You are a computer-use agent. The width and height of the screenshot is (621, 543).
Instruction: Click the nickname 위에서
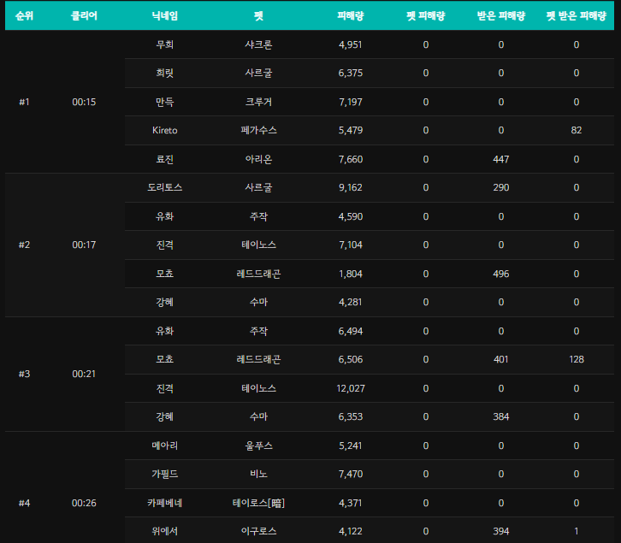tap(164, 531)
